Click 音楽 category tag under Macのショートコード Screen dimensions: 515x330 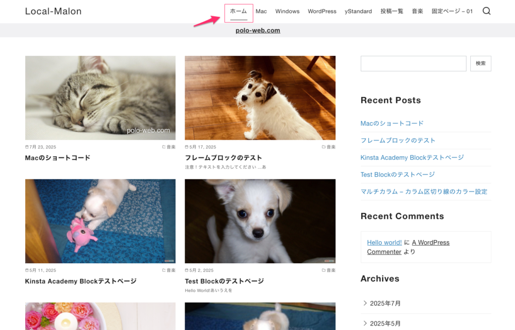tap(170, 147)
